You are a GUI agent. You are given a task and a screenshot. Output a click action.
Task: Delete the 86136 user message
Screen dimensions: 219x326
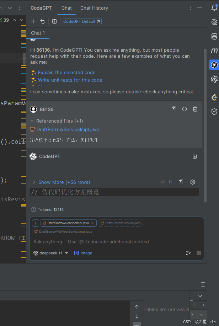[x=195, y=109]
